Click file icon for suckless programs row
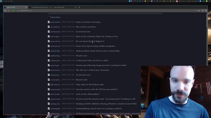The image size is (211, 118). tap(49, 46)
